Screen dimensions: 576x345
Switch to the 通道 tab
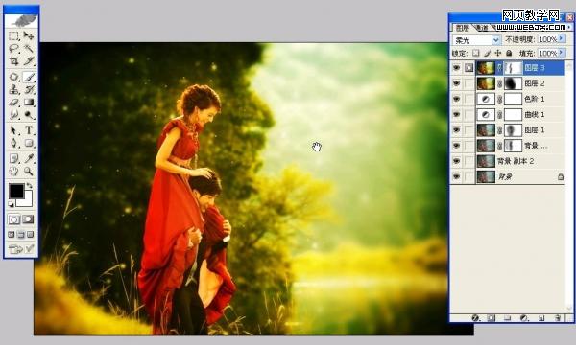(481, 28)
